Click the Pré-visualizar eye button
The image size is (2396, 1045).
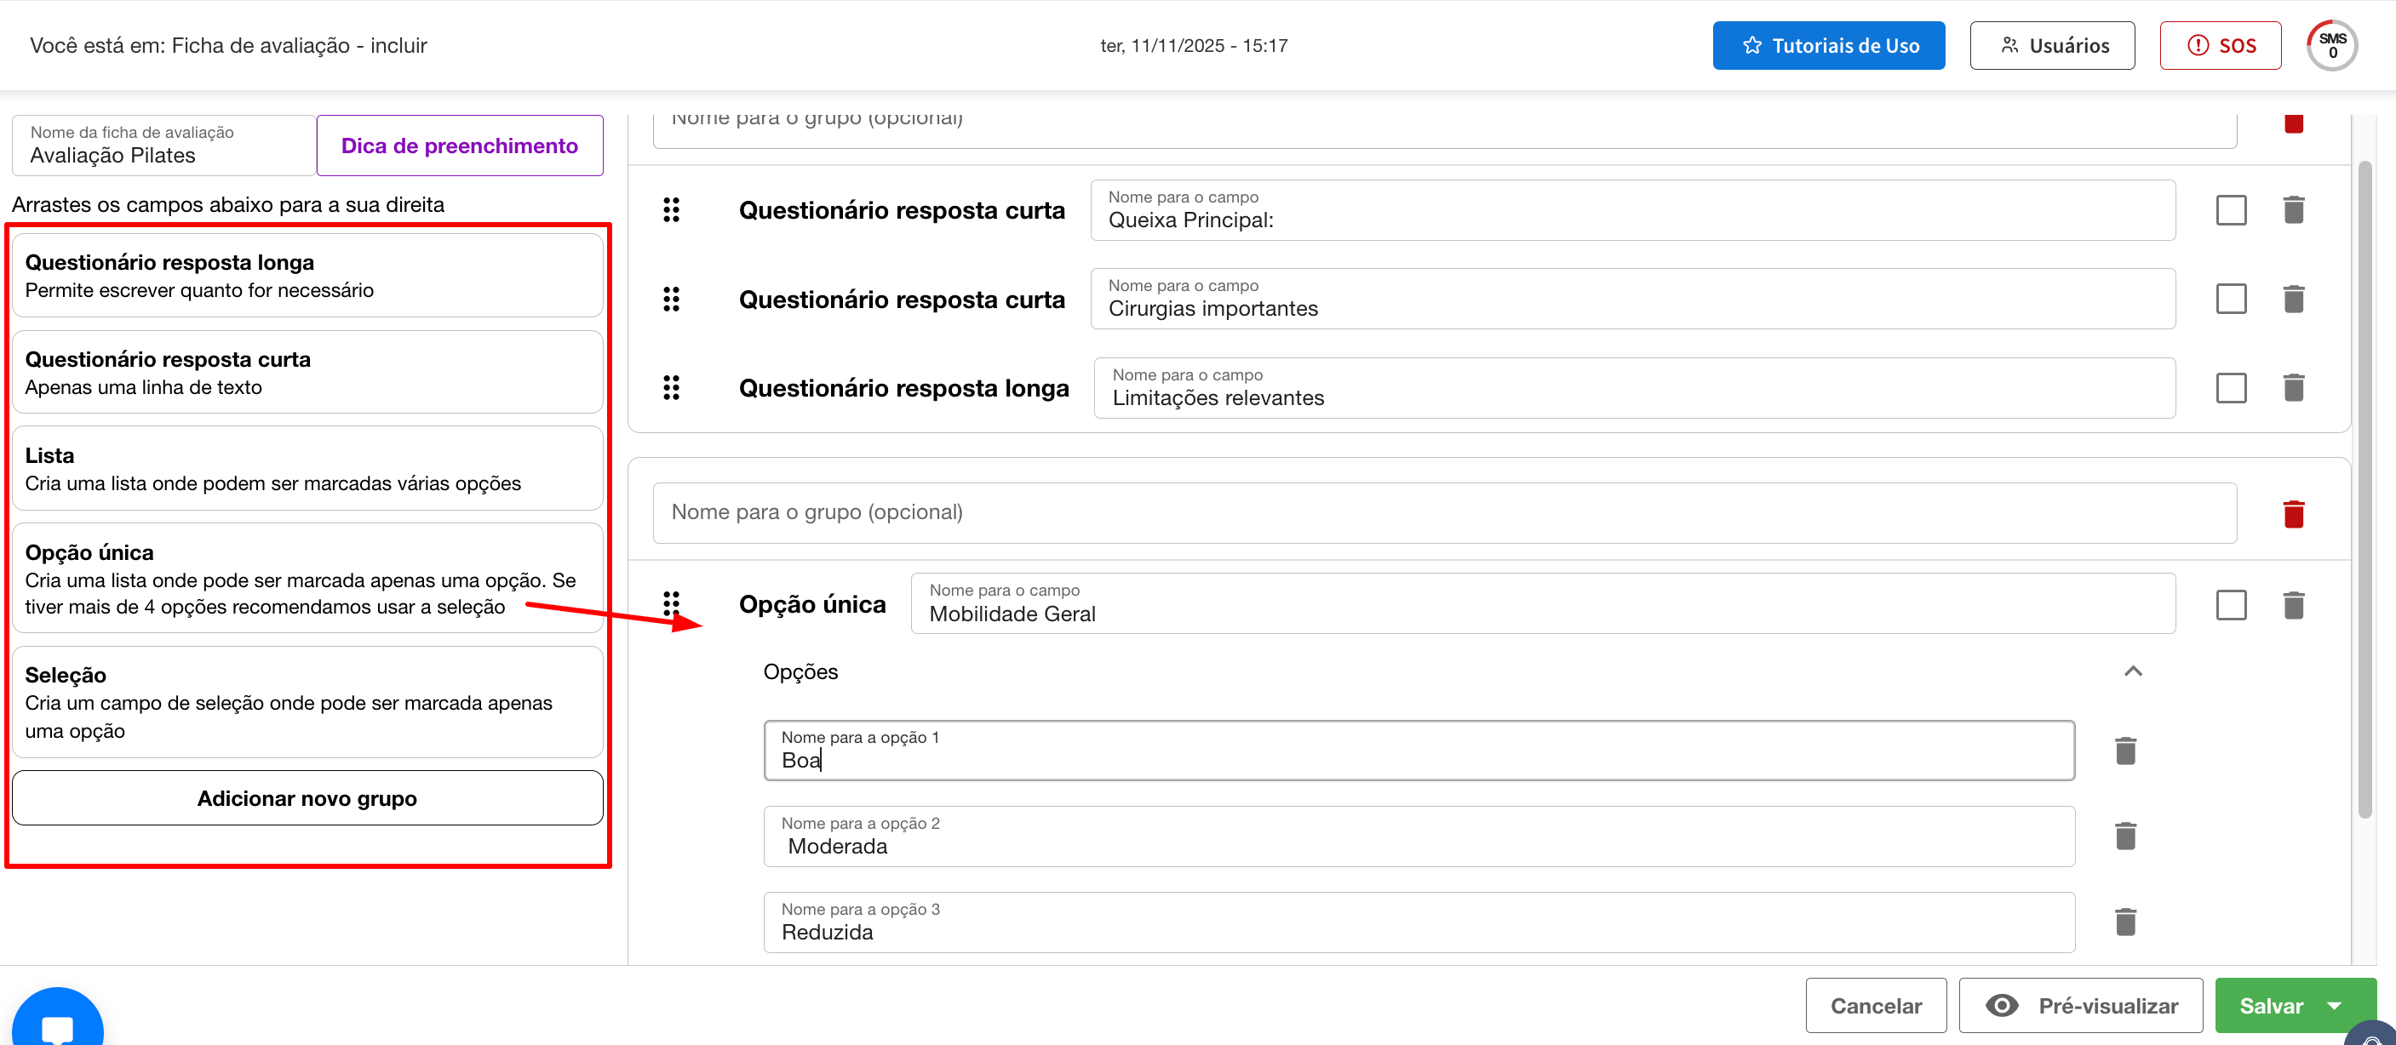click(2080, 1006)
